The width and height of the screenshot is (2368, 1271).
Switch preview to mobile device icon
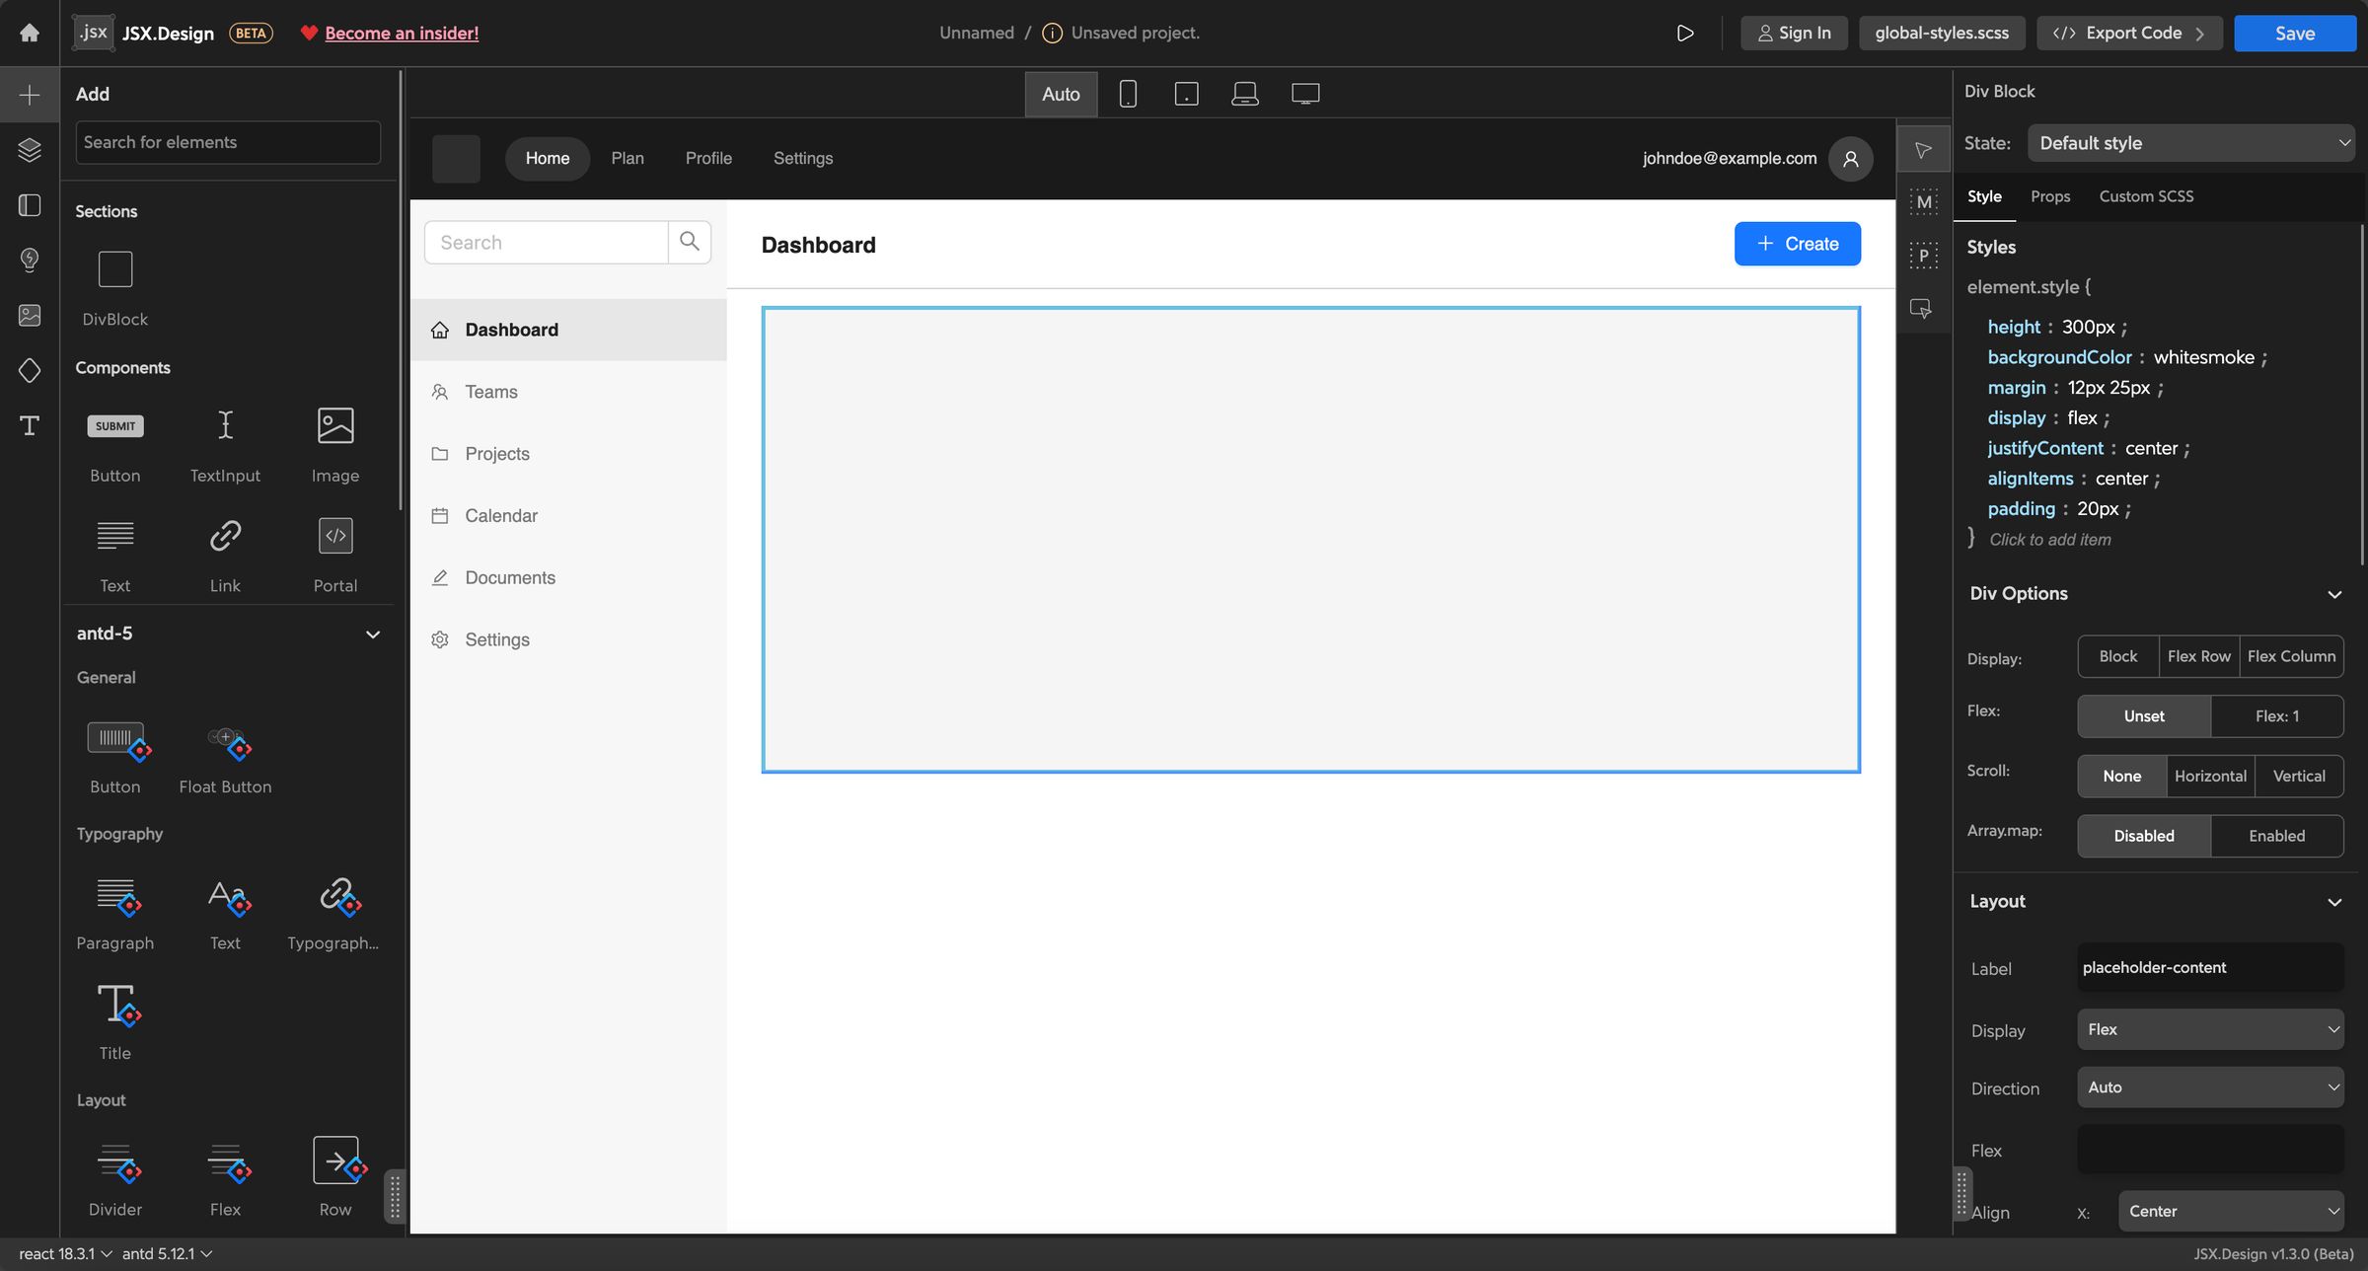click(1127, 93)
